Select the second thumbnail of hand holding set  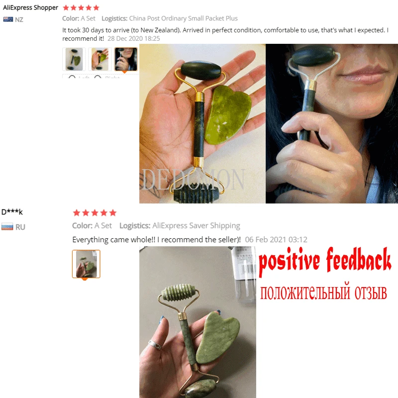point(100,59)
